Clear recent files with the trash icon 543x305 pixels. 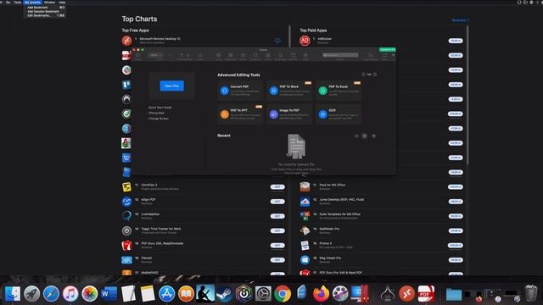tap(373, 136)
